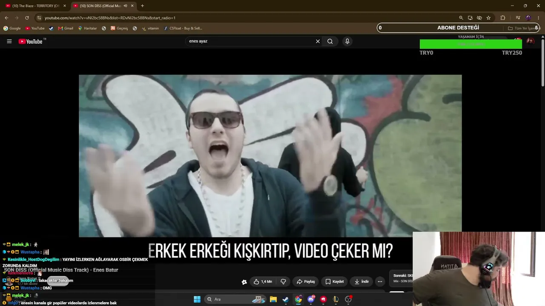Clear the 'enes ayaz' search text
Screen dimensions: 545x306
[318, 41]
